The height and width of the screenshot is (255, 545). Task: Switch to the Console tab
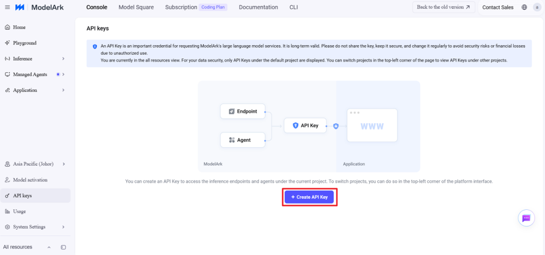click(97, 7)
